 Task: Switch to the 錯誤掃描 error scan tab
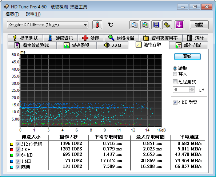click(x=121, y=38)
